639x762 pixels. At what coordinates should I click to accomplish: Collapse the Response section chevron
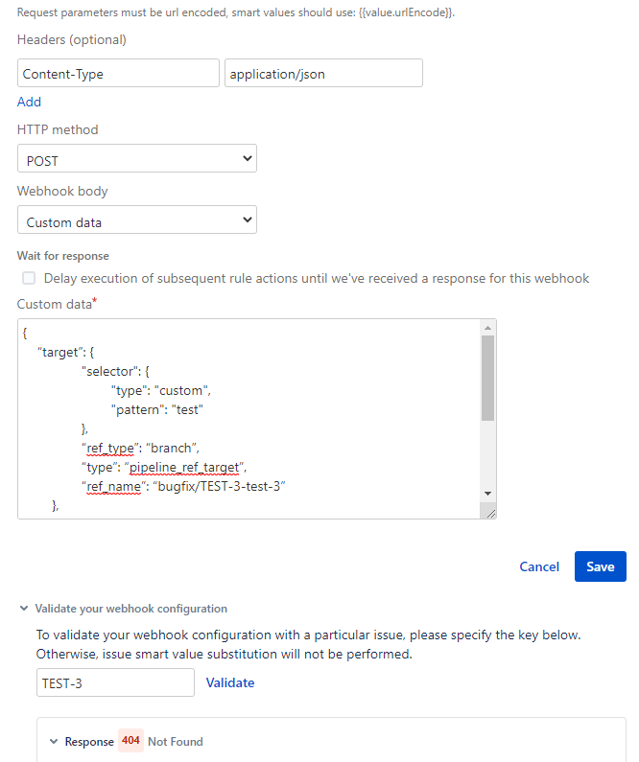pos(54,742)
